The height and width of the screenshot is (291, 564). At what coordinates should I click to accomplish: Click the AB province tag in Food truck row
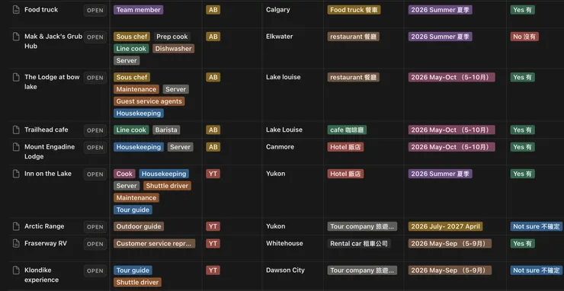[x=213, y=10]
